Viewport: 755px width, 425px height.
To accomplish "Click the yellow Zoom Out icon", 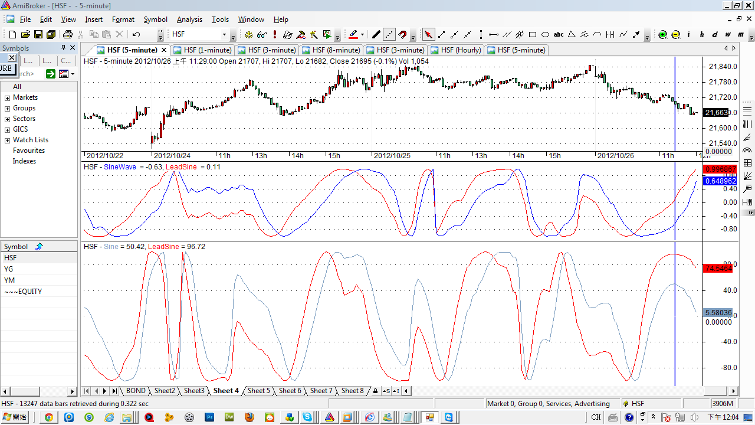I will (676, 35).
